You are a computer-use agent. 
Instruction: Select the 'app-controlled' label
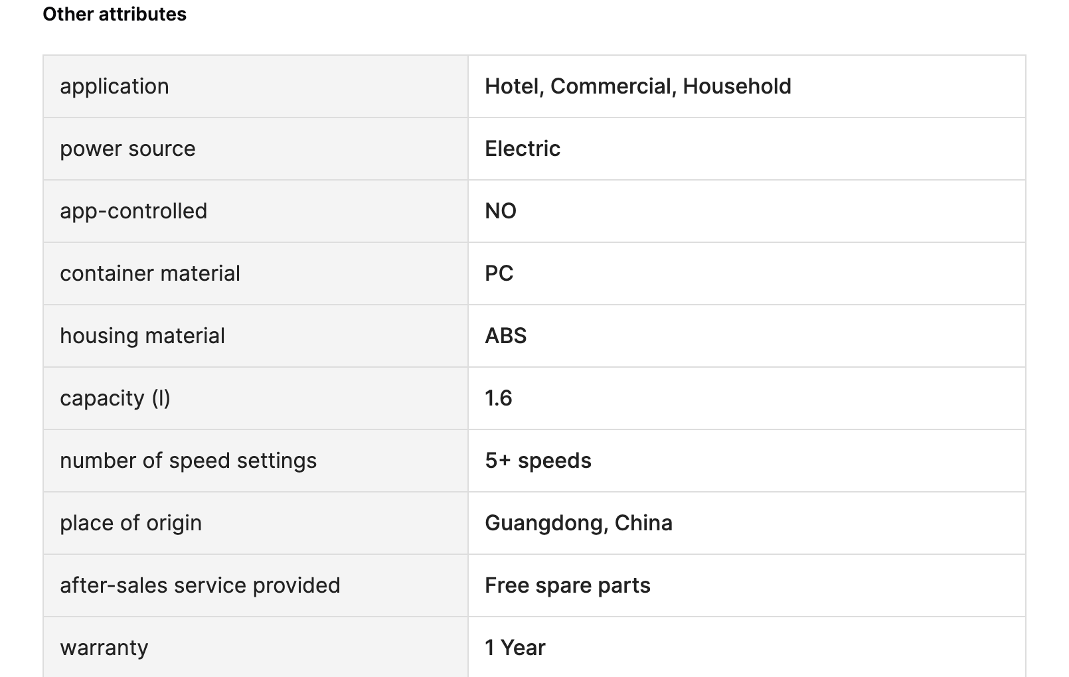point(133,211)
